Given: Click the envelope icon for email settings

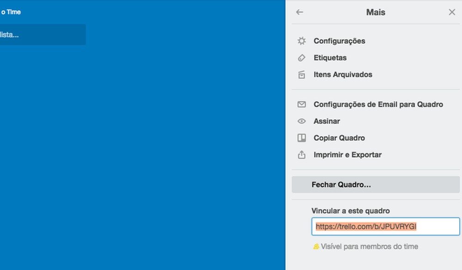Looking at the screenshot, I should pyautogui.click(x=301, y=104).
